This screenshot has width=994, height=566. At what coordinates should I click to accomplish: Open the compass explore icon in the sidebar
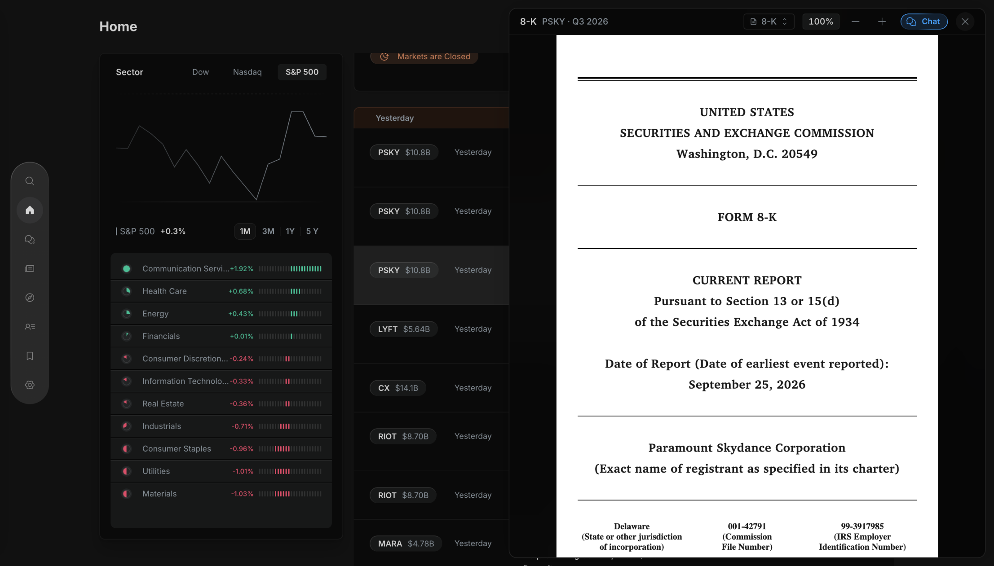(30, 298)
